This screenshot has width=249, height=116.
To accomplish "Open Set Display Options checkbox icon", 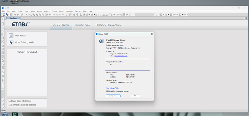I will 84,15.
